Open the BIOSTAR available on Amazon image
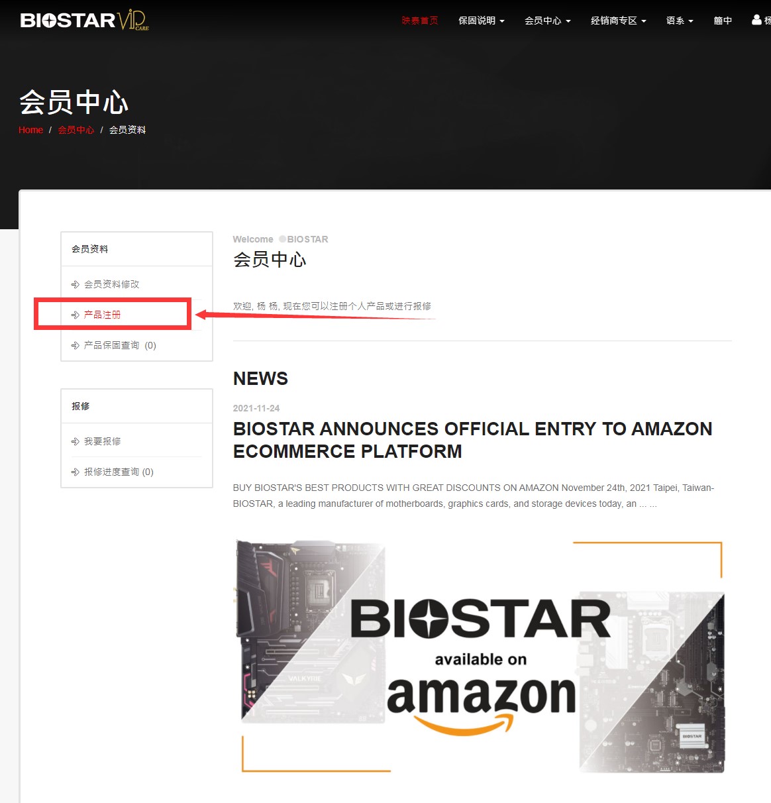Screen dimensions: 771x803 481,656
